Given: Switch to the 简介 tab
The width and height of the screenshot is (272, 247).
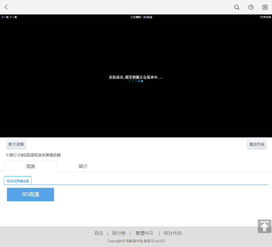Looking at the screenshot, I should [x=83, y=166].
